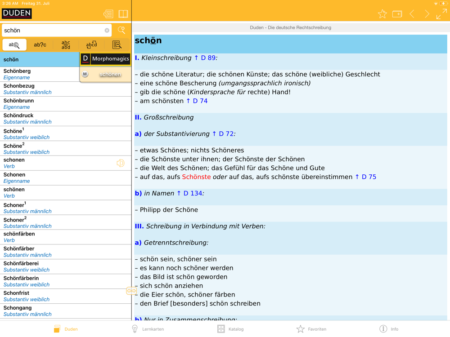Play pronunciation for schonen

pyautogui.click(x=121, y=163)
